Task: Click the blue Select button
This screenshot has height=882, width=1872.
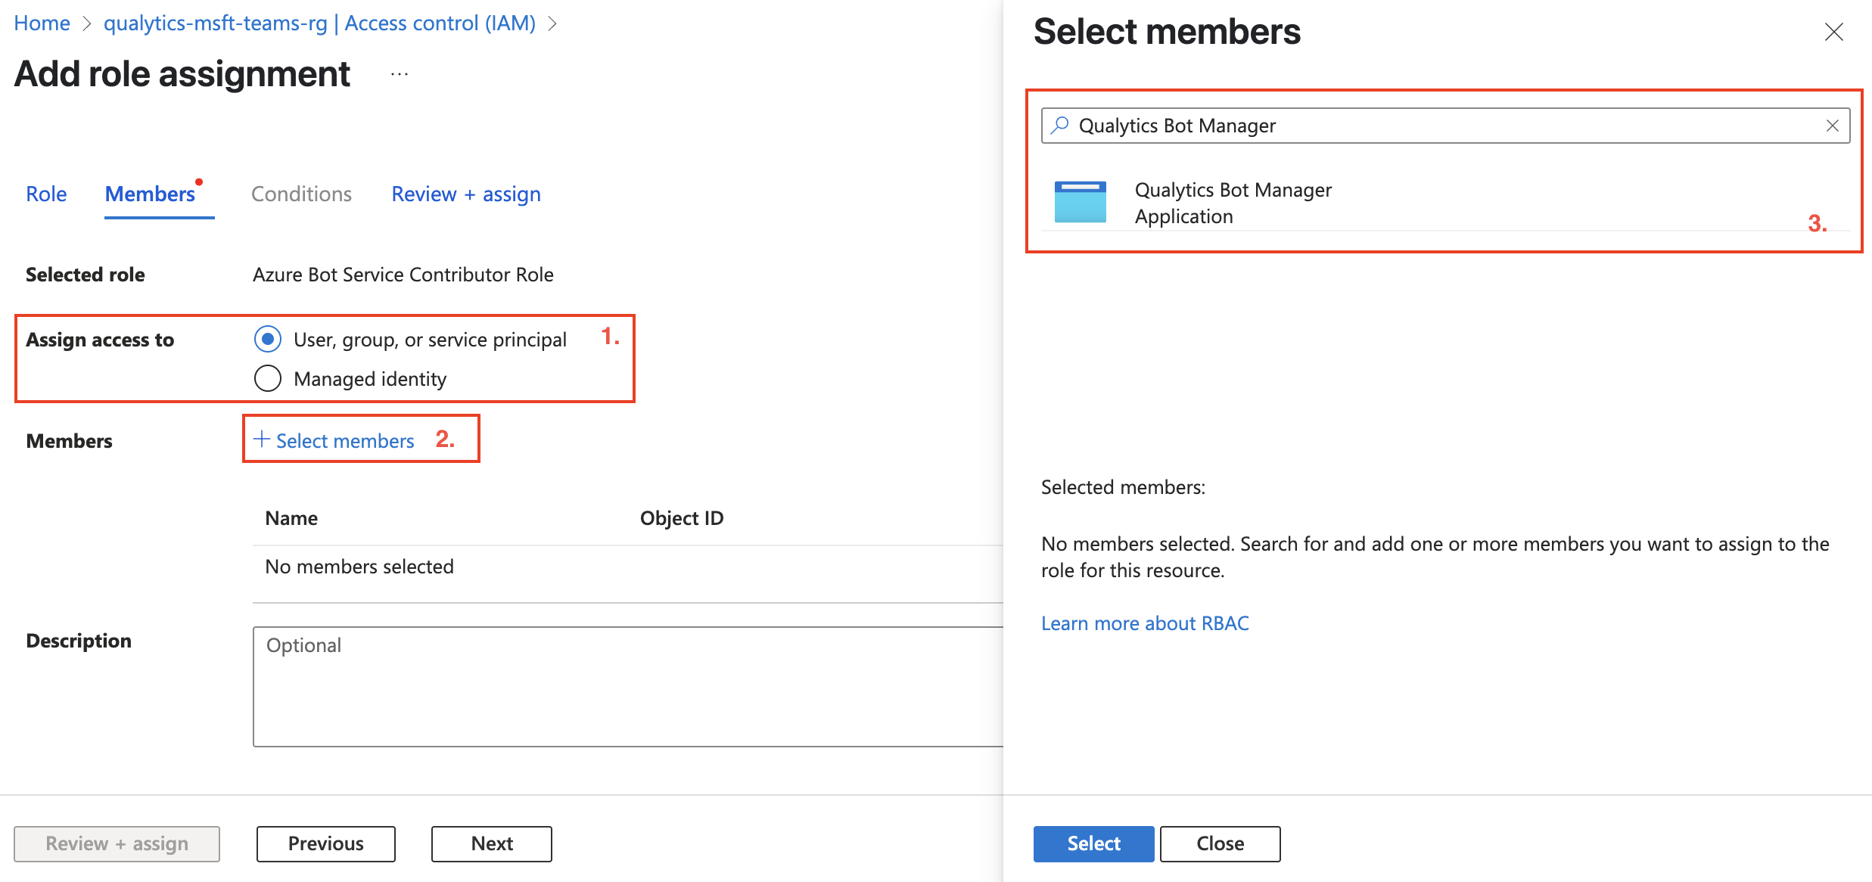Action: tap(1093, 843)
